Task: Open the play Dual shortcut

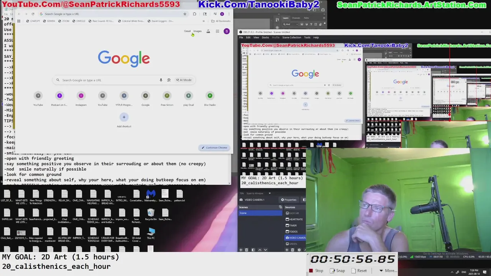Action: (188, 99)
